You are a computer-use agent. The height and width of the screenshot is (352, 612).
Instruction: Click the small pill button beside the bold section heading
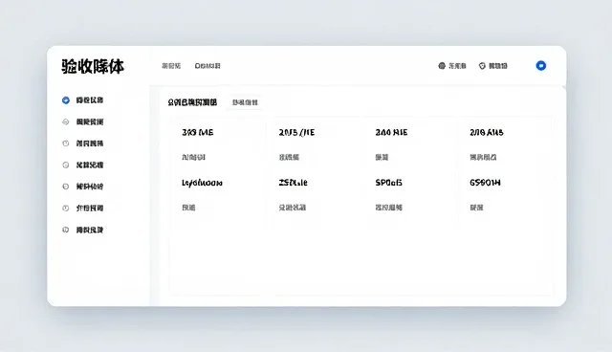[245, 102]
